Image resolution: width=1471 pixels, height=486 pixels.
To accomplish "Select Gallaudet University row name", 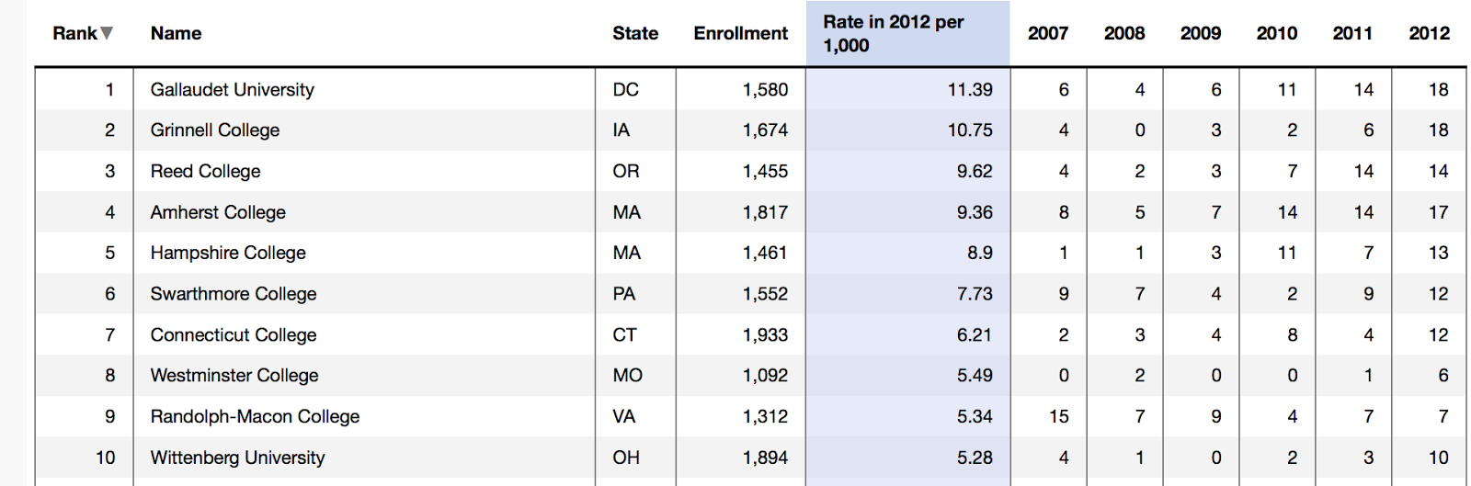I will (232, 89).
